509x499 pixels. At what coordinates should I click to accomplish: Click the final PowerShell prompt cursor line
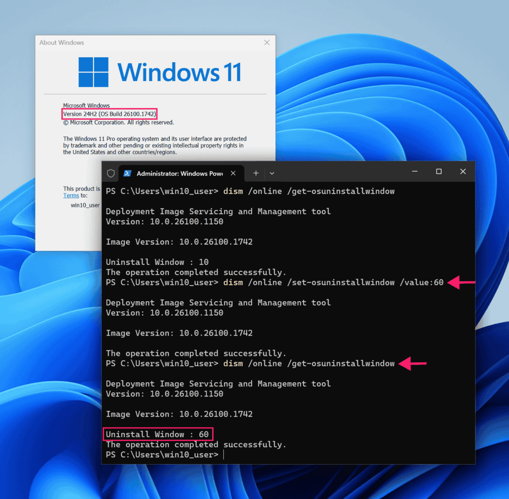pyautogui.click(x=165, y=455)
